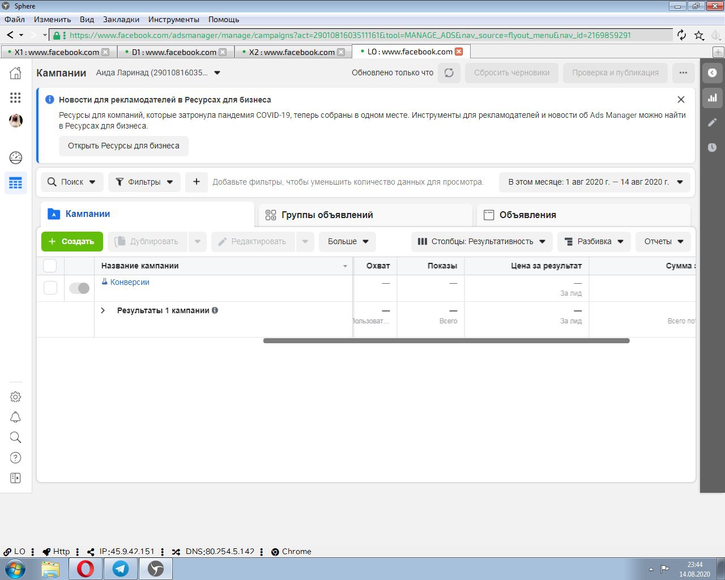Screen dimensions: 725x580
Task: Open the edit pencil icon in right panel
Action: coord(713,122)
